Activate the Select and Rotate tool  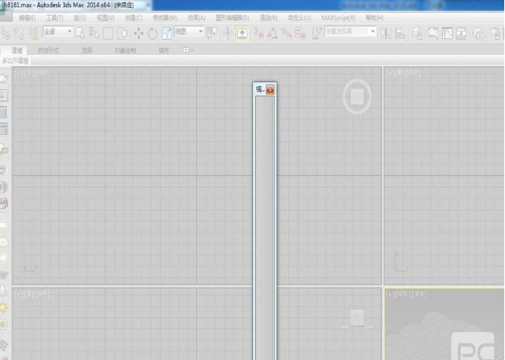(153, 33)
